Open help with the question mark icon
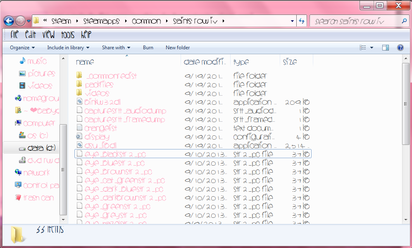Viewport: 412px width, 248px height. (400, 48)
